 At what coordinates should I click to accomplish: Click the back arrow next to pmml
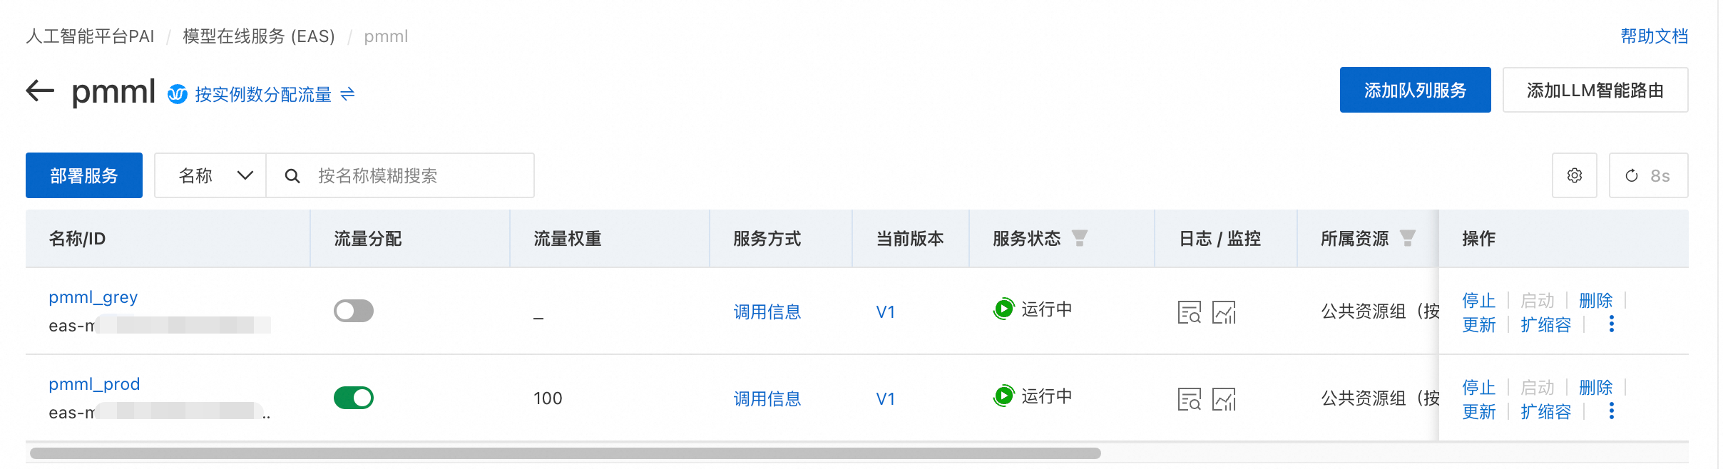(40, 91)
